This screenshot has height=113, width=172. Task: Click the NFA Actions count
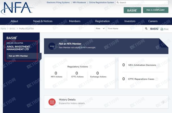pyautogui.click(x=56, y=73)
